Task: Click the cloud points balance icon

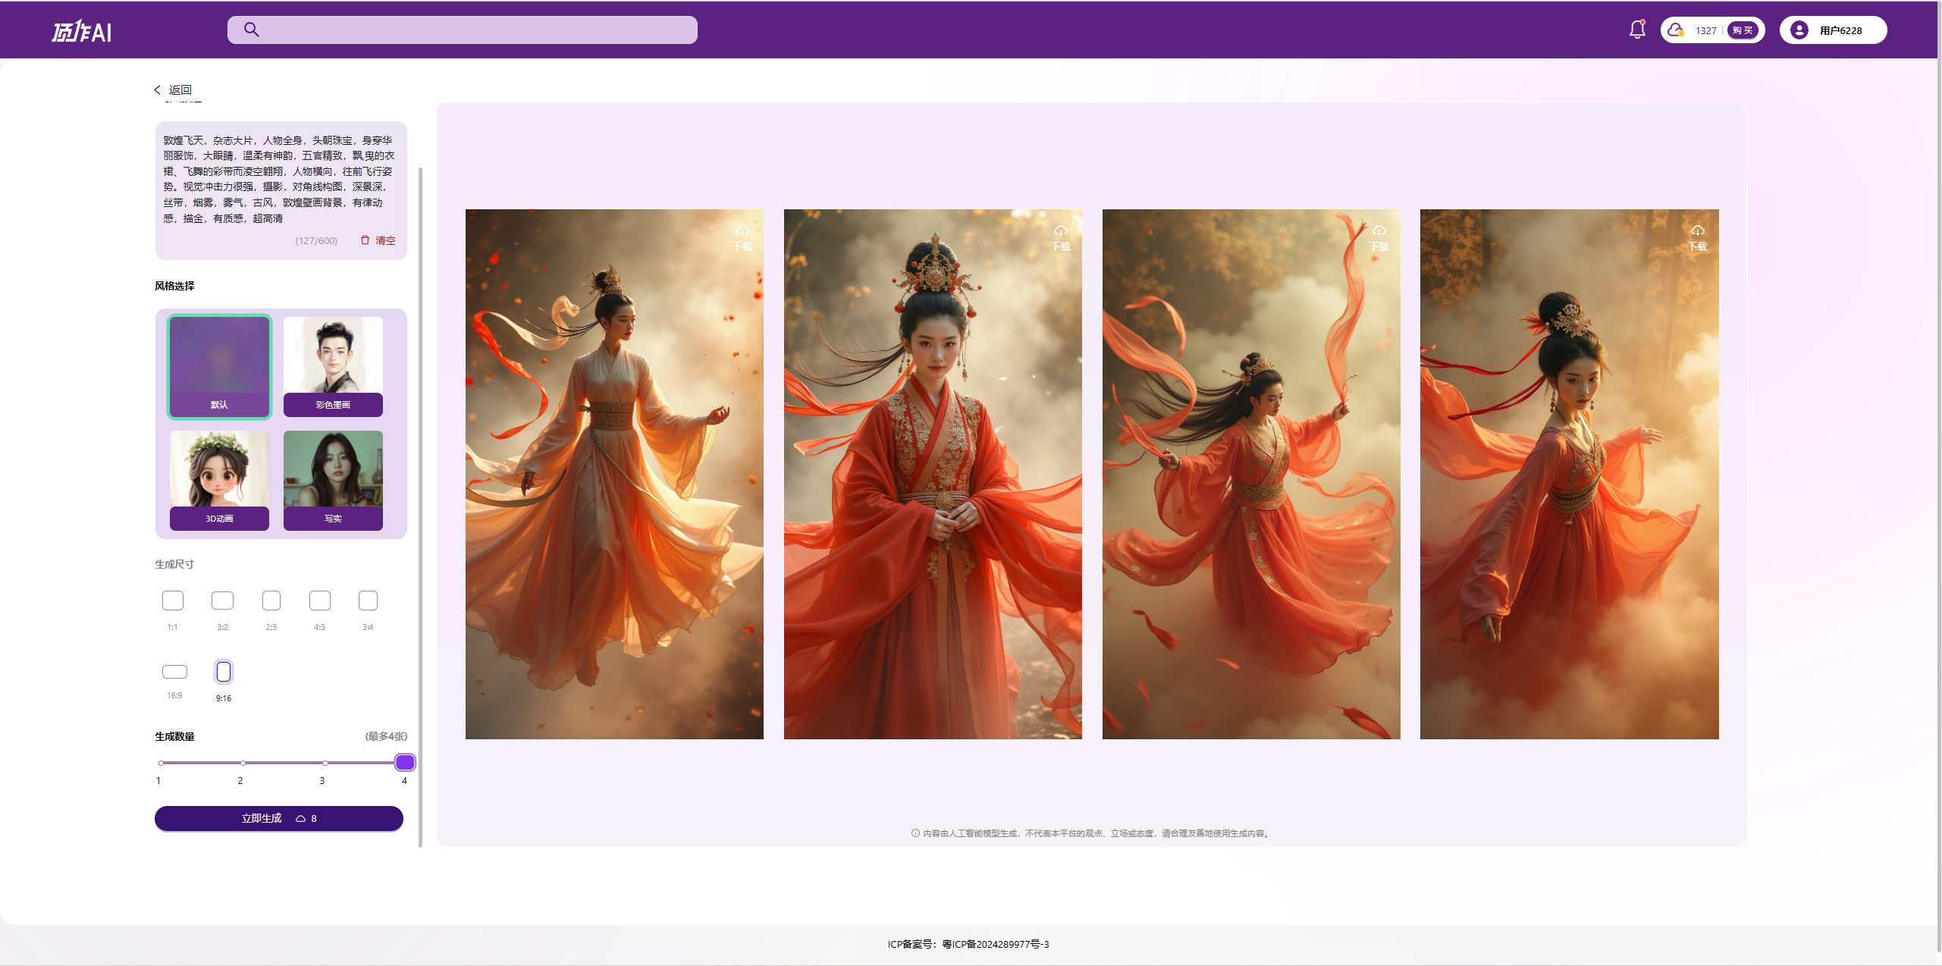Action: point(1676,30)
